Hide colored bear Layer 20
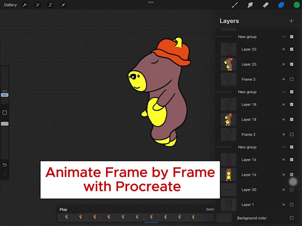302x226 pixels. coord(292,64)
